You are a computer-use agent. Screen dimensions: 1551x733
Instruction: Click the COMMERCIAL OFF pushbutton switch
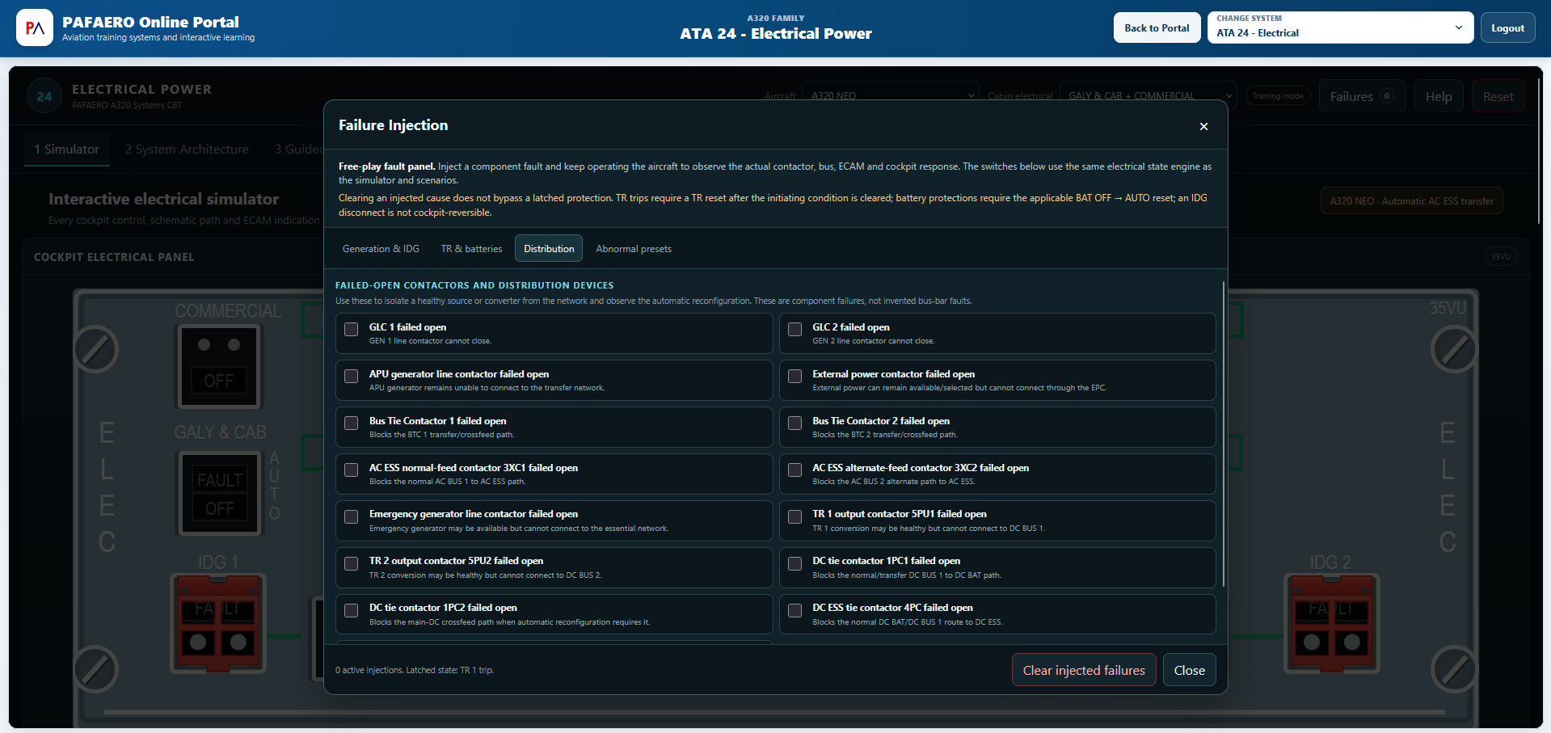[x=219, y=366]
